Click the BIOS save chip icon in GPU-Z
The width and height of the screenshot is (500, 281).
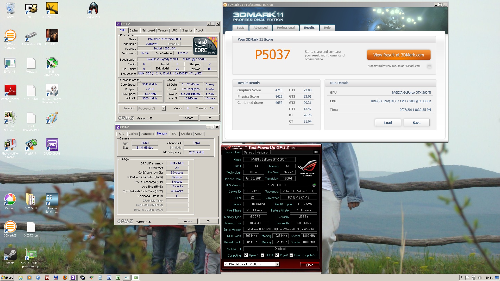(x=314, y=185)
